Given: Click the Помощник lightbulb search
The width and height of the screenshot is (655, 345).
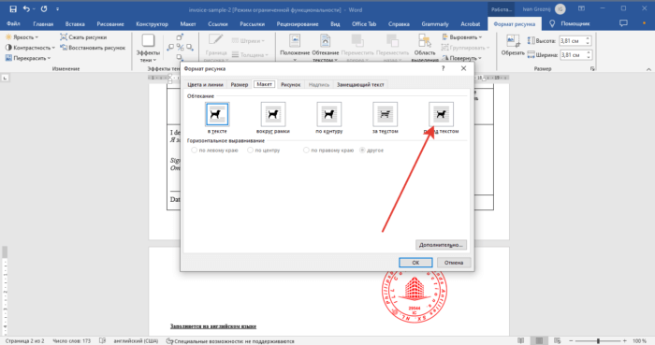Looking at the screenshot, I should click(x=569, y=23).
